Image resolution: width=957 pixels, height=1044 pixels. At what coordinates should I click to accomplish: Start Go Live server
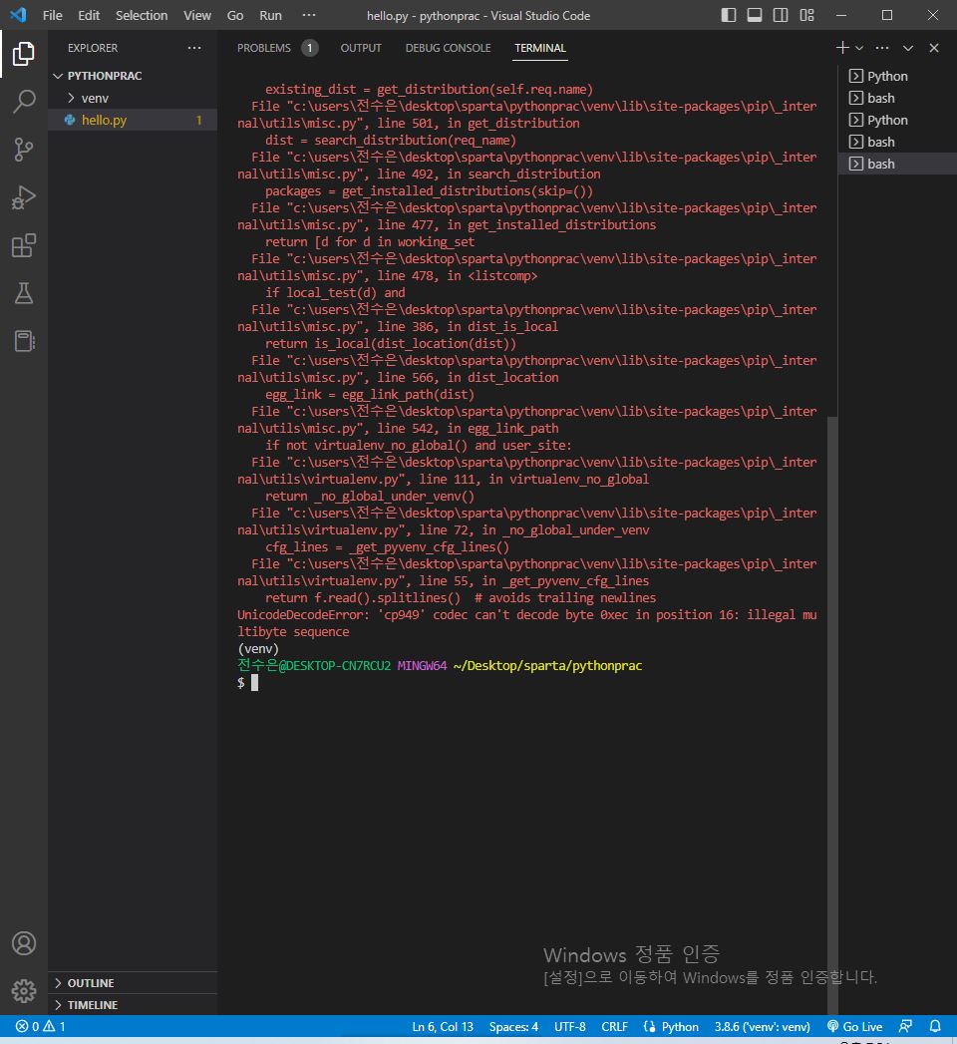click(x=855, y=1026)
